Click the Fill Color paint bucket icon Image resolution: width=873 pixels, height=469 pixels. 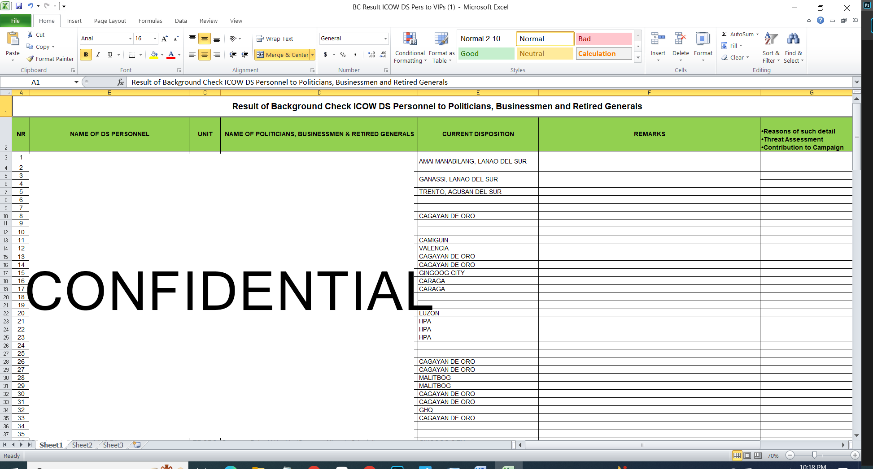(154, 55)
